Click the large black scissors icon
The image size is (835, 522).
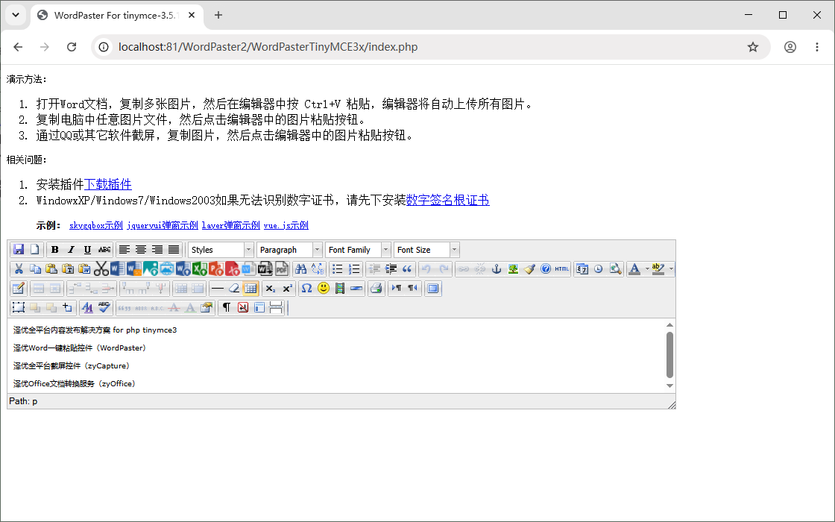click(101, 269)
